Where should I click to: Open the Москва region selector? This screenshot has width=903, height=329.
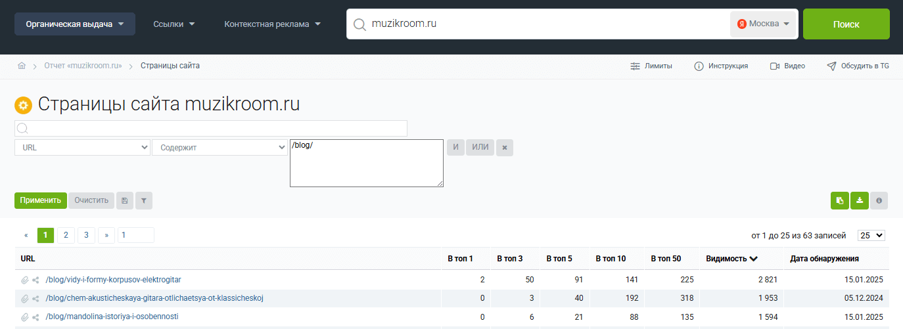[x=762, y=24]
